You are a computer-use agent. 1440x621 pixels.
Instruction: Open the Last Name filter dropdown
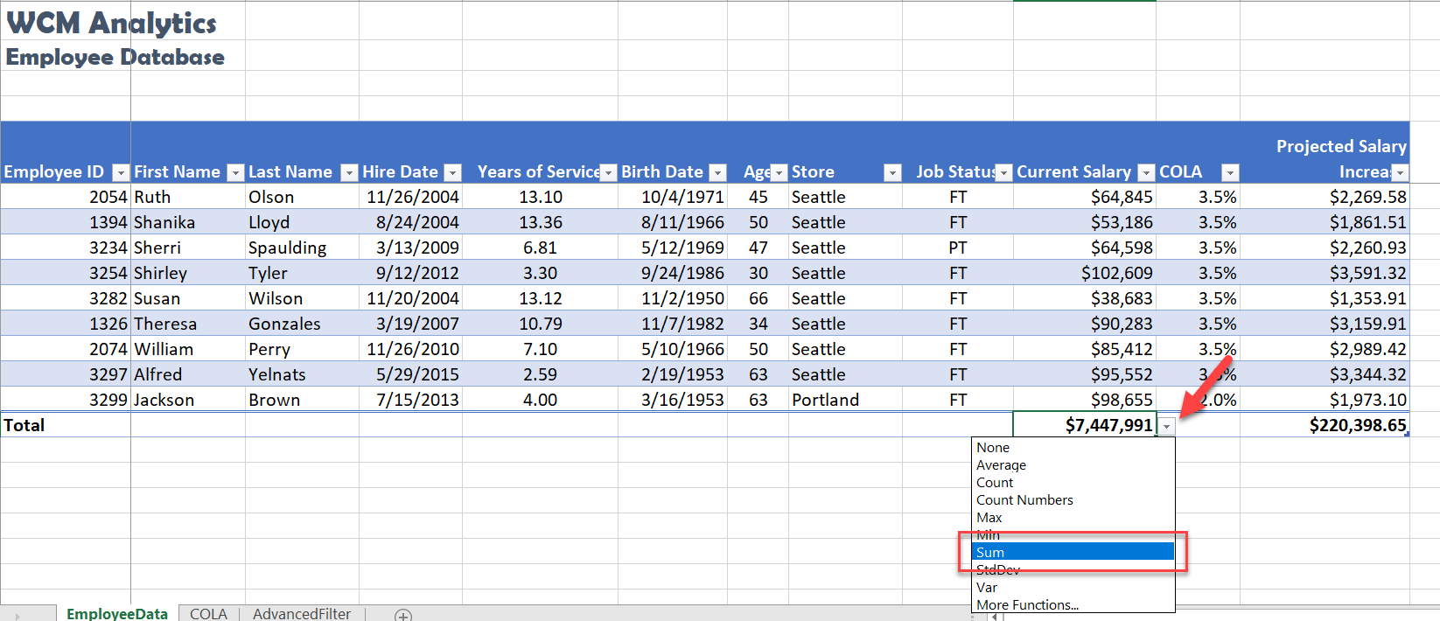click(x=348, y=172)
